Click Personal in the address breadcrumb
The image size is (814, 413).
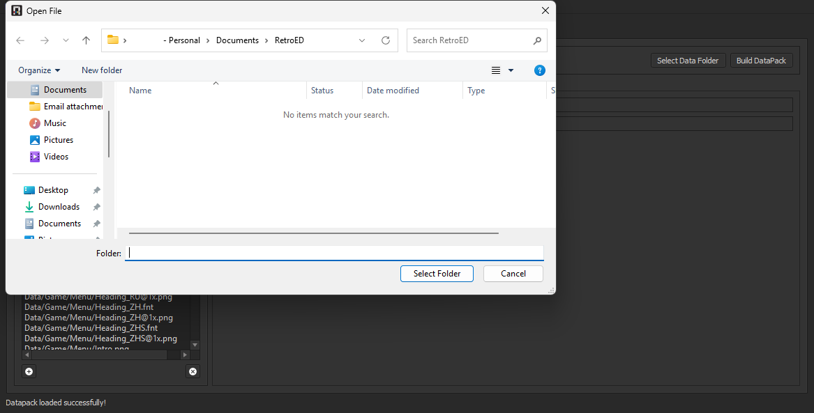pyautogui.click(x=181, y=40)
